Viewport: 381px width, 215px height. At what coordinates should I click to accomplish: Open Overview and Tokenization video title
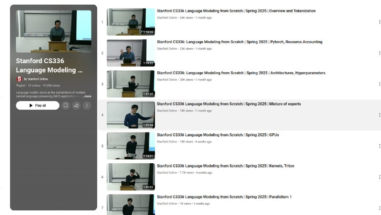[236, 11]
